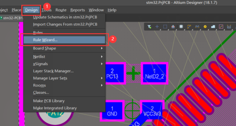Click pad 1 labeled NetD2_2
The image size is (236, 126).
pyautogui.click(x=155, y=73)
